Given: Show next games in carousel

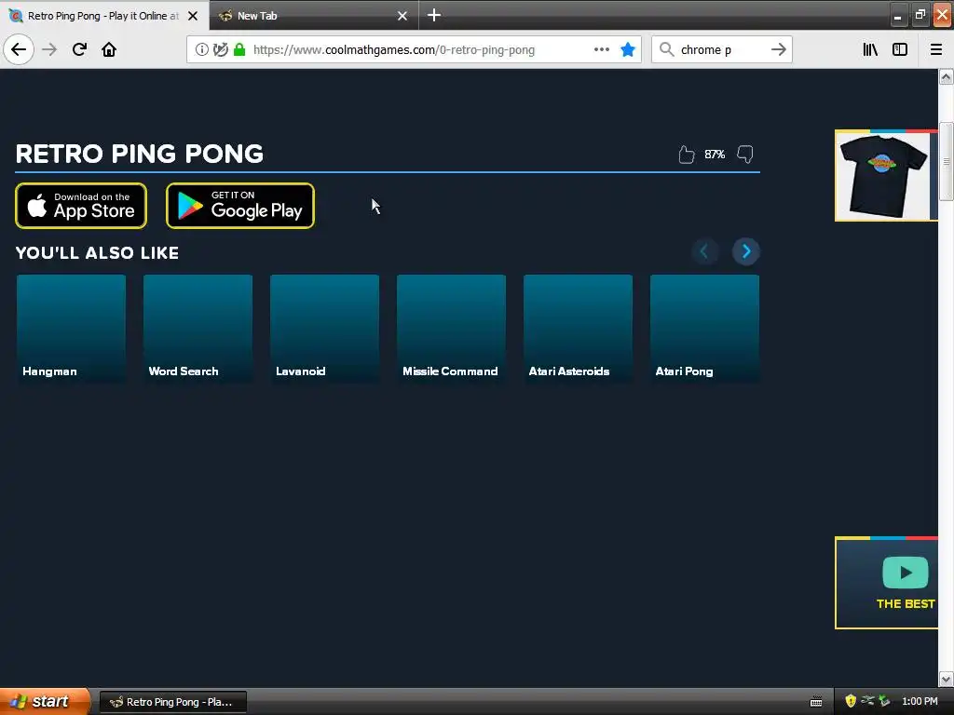Looking at the screenshot, I should [746, 251].
